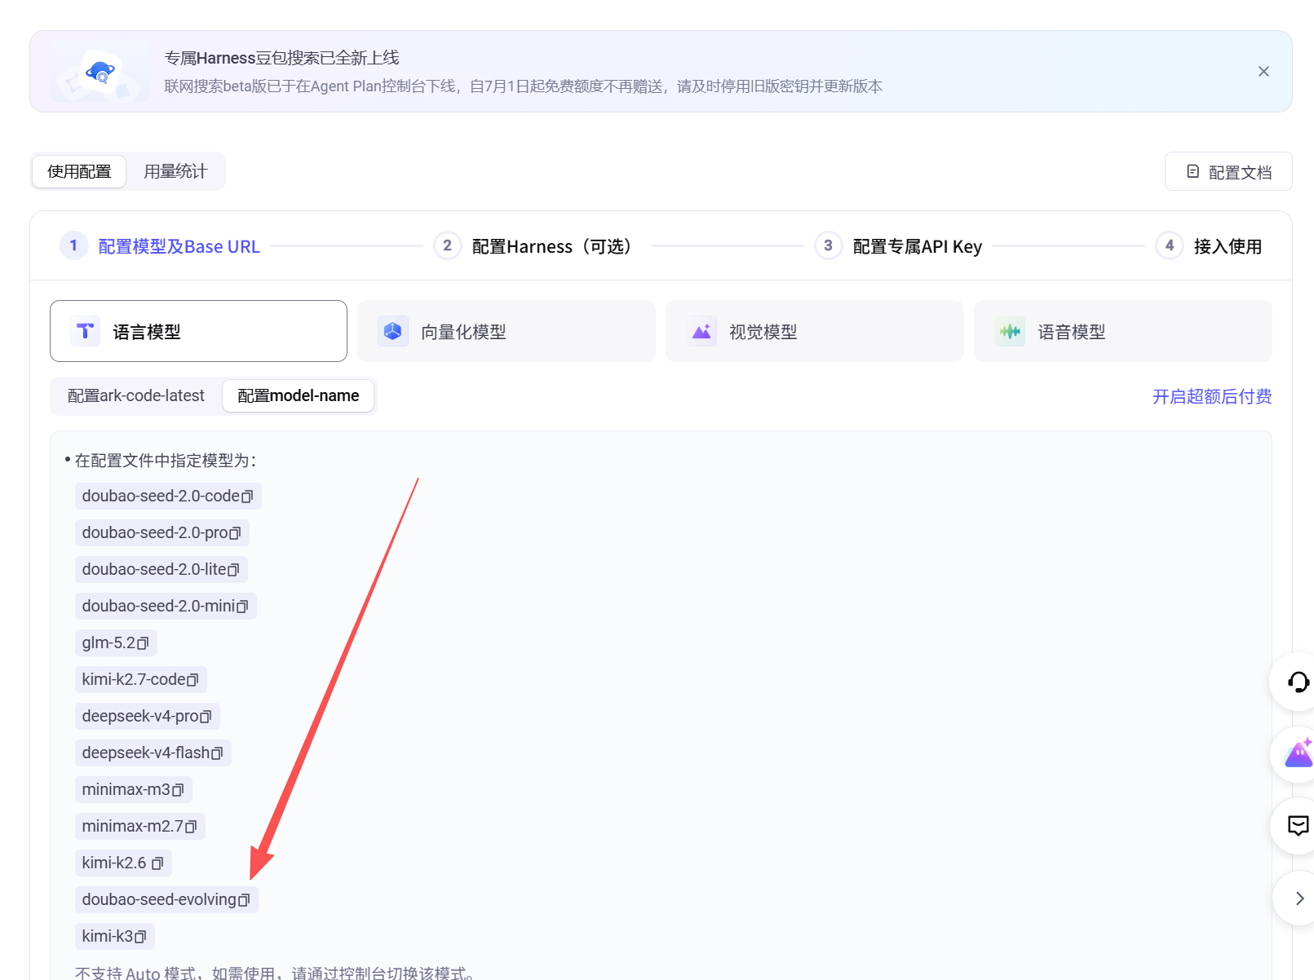Copy the minimax-m3 model name
1314x980 pixels.
178,790
